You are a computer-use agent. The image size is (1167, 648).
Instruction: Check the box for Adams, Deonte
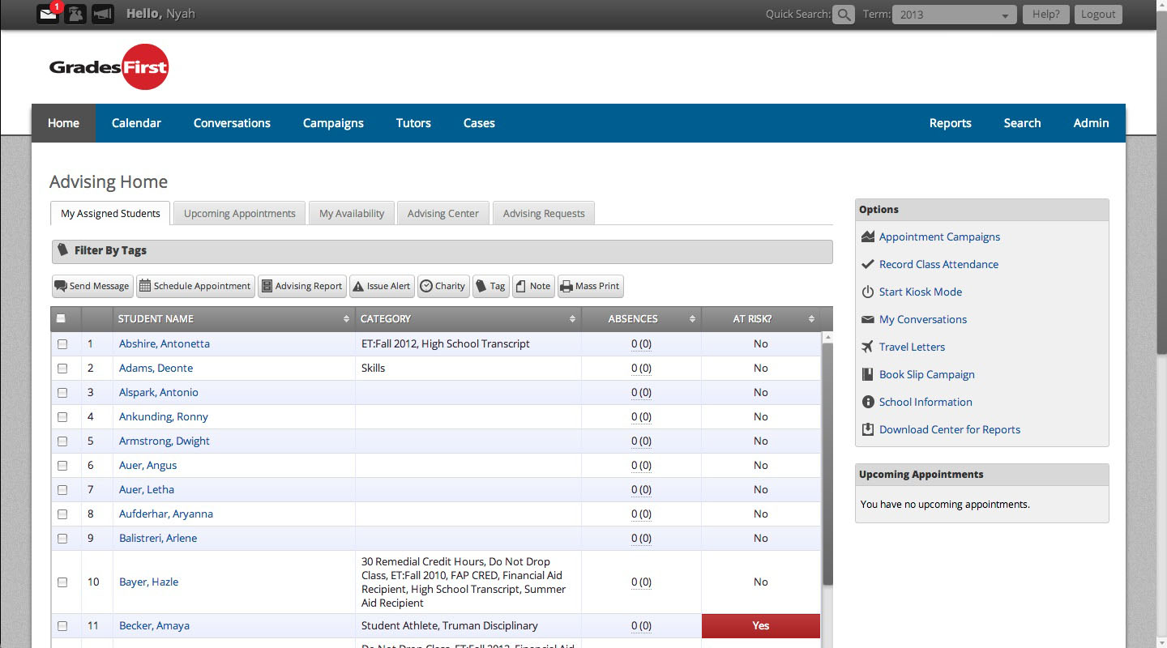[62, 369]
